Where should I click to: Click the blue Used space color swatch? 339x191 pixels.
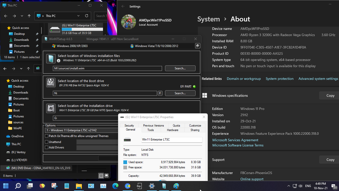point(125,162)
